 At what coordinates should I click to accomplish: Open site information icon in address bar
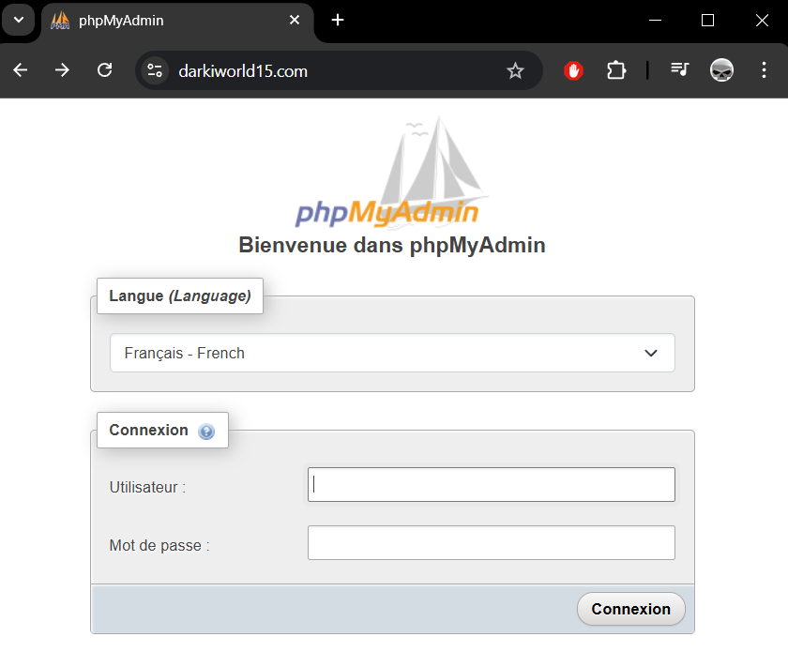pyautogui.click(x=155, y=70)
